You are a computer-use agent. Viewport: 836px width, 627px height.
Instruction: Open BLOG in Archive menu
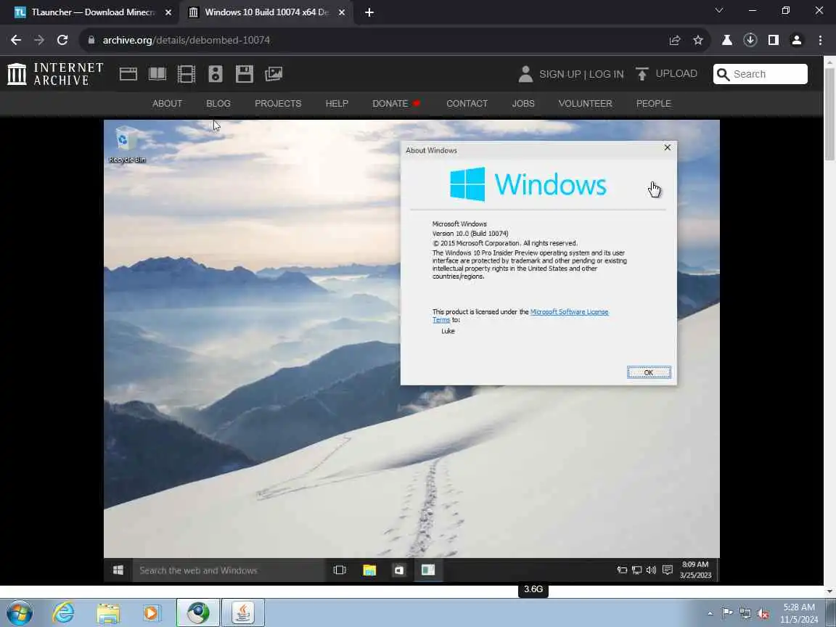(218, 104)
